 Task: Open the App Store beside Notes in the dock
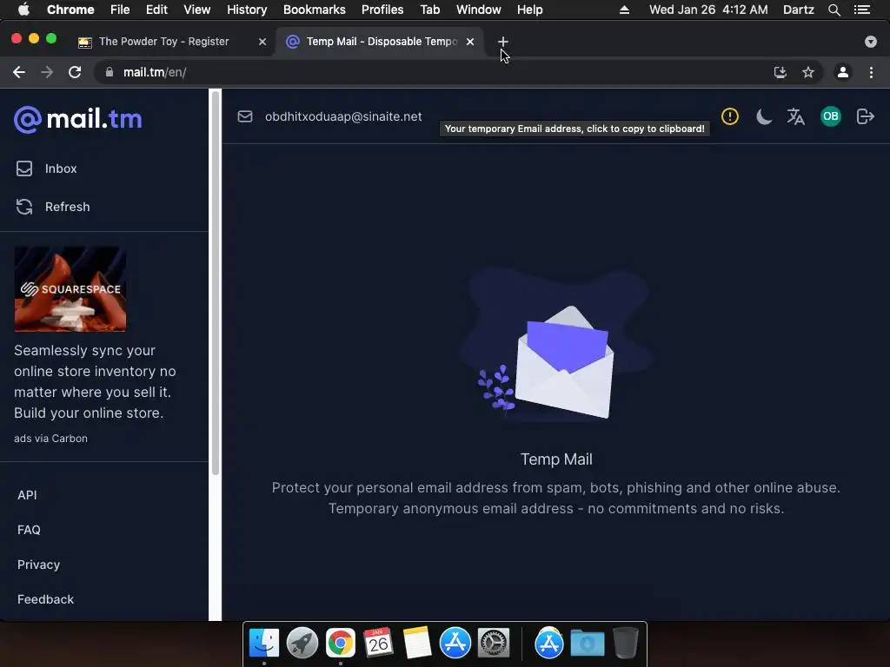pos(455,643)
